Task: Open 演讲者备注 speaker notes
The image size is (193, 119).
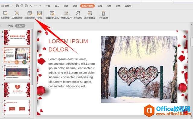Action: click(90, 13)
